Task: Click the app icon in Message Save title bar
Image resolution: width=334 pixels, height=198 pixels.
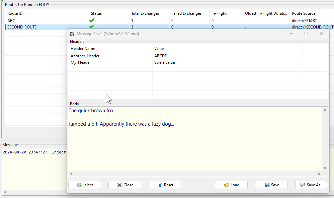Action: coord(72,34)
